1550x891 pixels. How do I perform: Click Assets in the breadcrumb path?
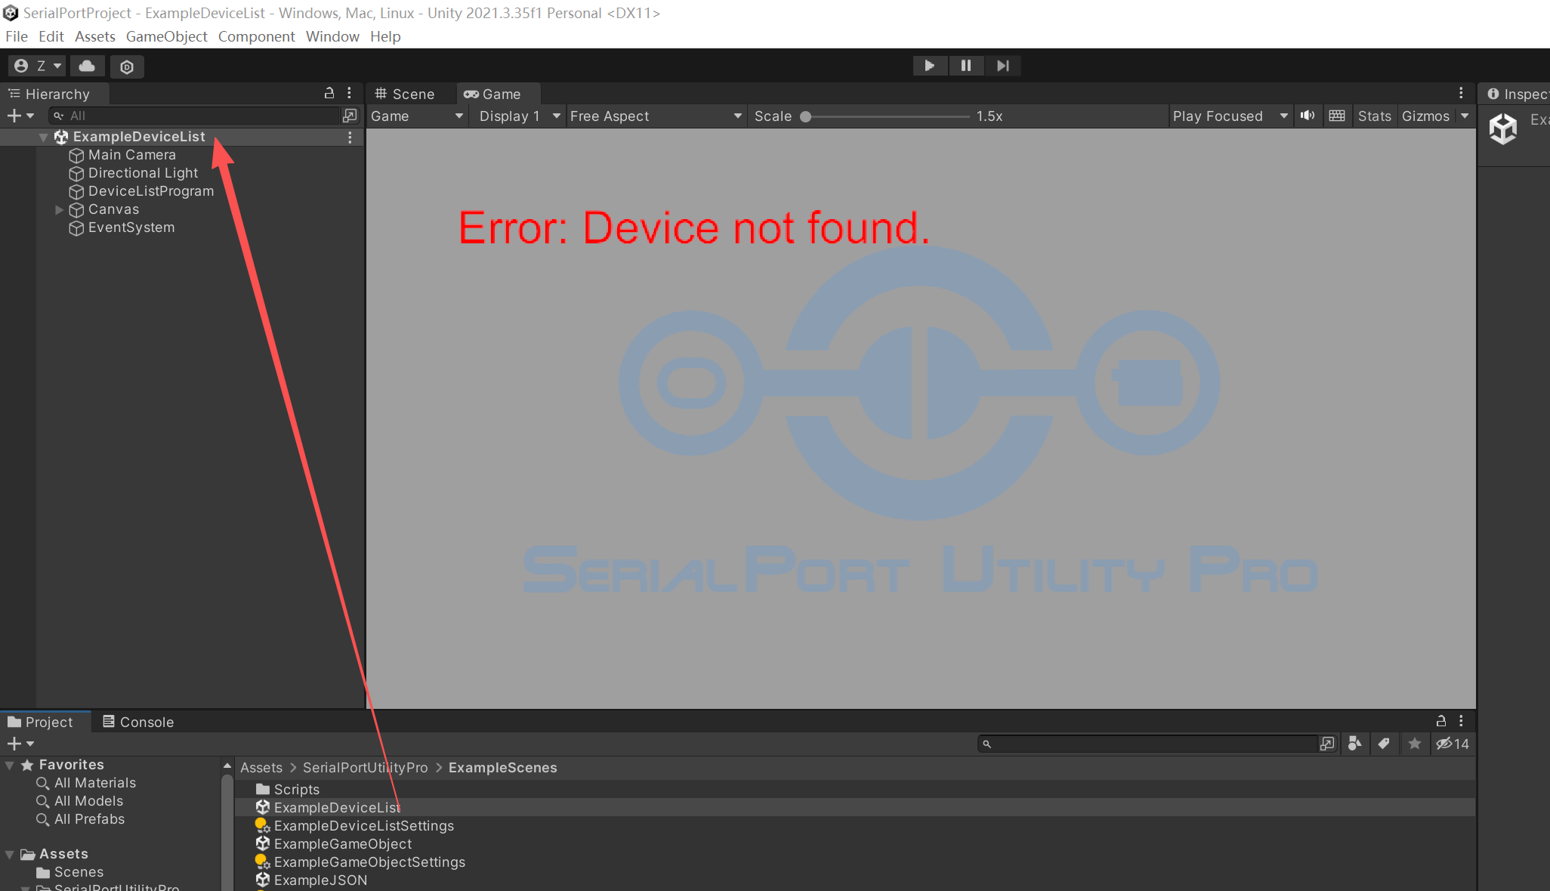[261, 768]
